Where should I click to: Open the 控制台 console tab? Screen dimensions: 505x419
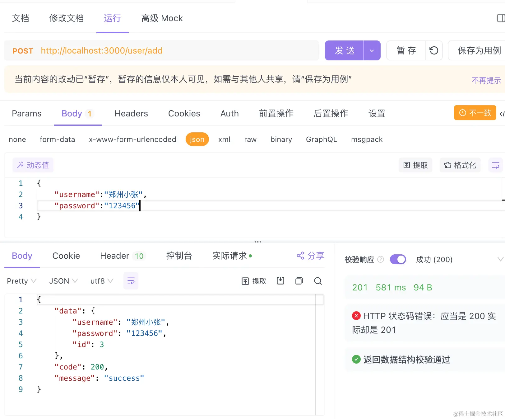pos(179,256)
